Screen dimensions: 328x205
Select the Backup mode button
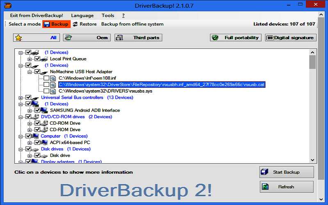57,24
